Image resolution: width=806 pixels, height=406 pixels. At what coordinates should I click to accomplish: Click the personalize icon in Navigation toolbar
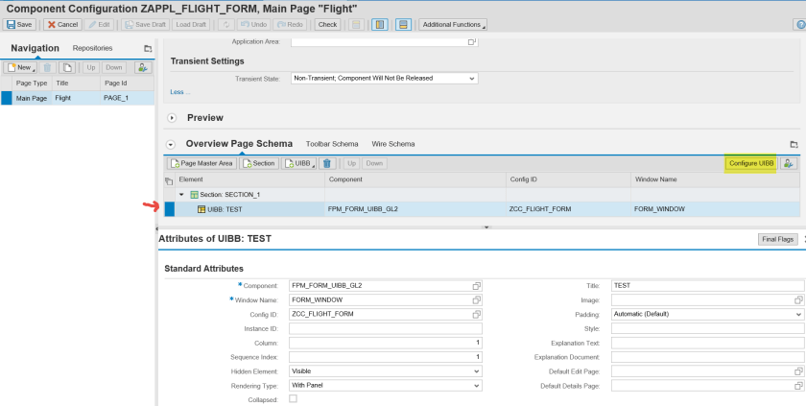pyautogui.click(x=142, y=68)
